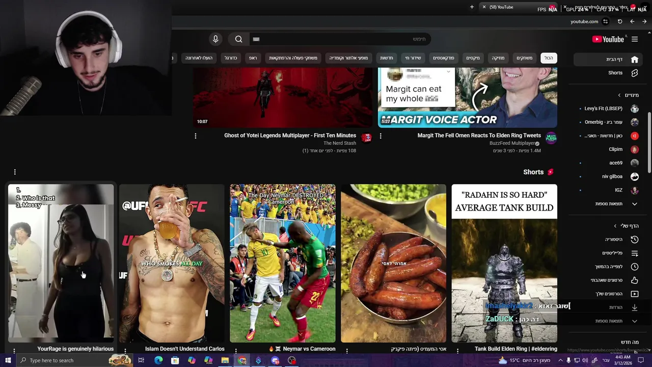Open Playlists (פלייליסטים) sidebar item

coord(608,253)
